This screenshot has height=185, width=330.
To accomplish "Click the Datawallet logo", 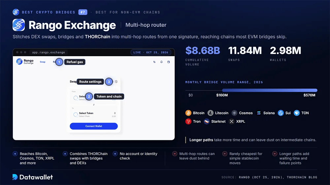I will [x=33, y=177].
